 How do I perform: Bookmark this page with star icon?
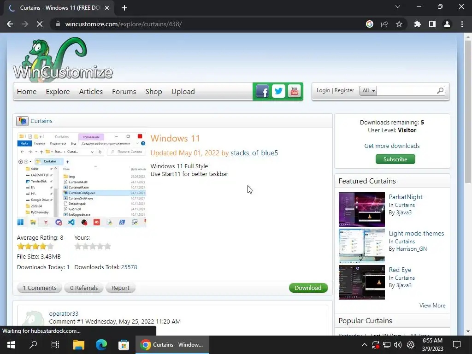pos(399,24)
